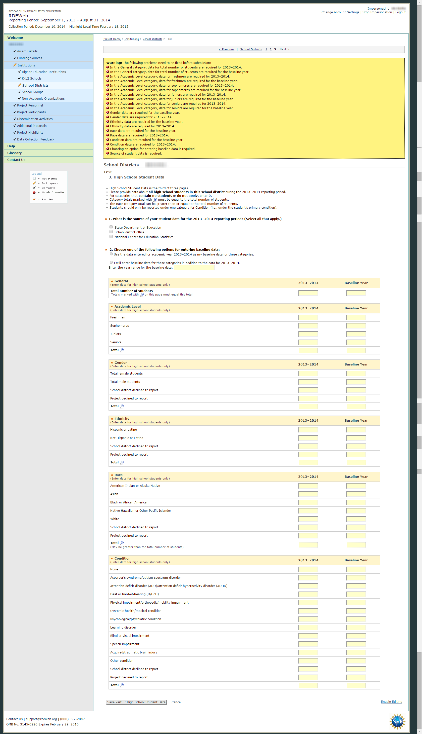Viewport: 422px width, 734px height.
Task: Tick the School district office checkbox
Action: (x=111, y=232)
